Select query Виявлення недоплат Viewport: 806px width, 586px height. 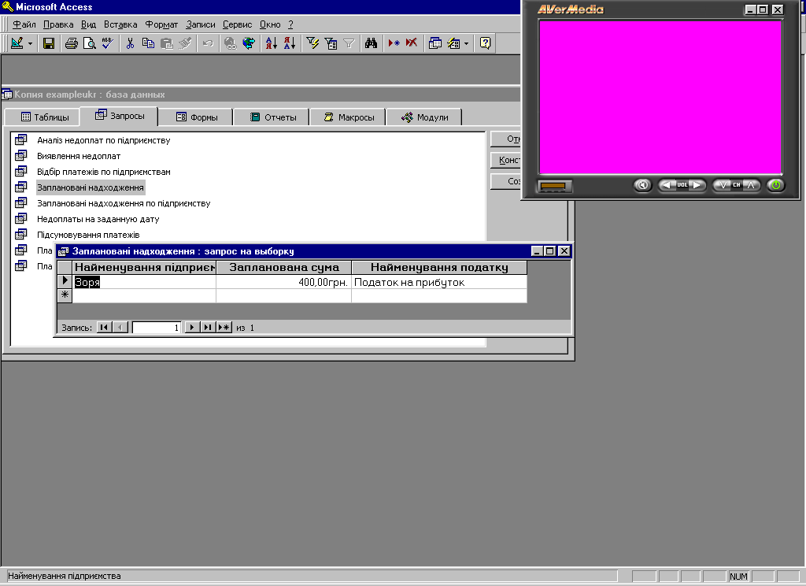click(x=79, y=156)
